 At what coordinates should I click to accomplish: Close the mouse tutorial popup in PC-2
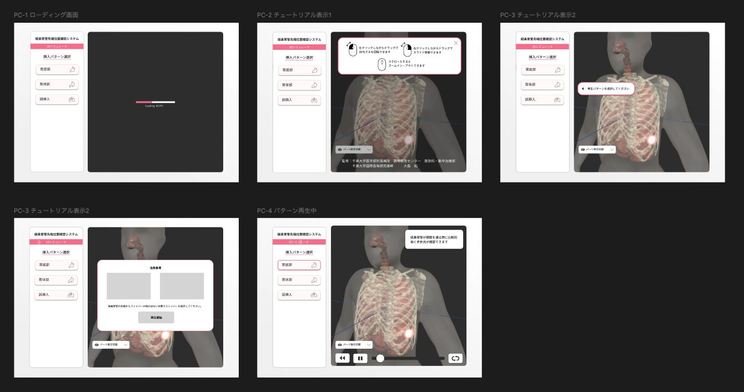click(456, 43)
